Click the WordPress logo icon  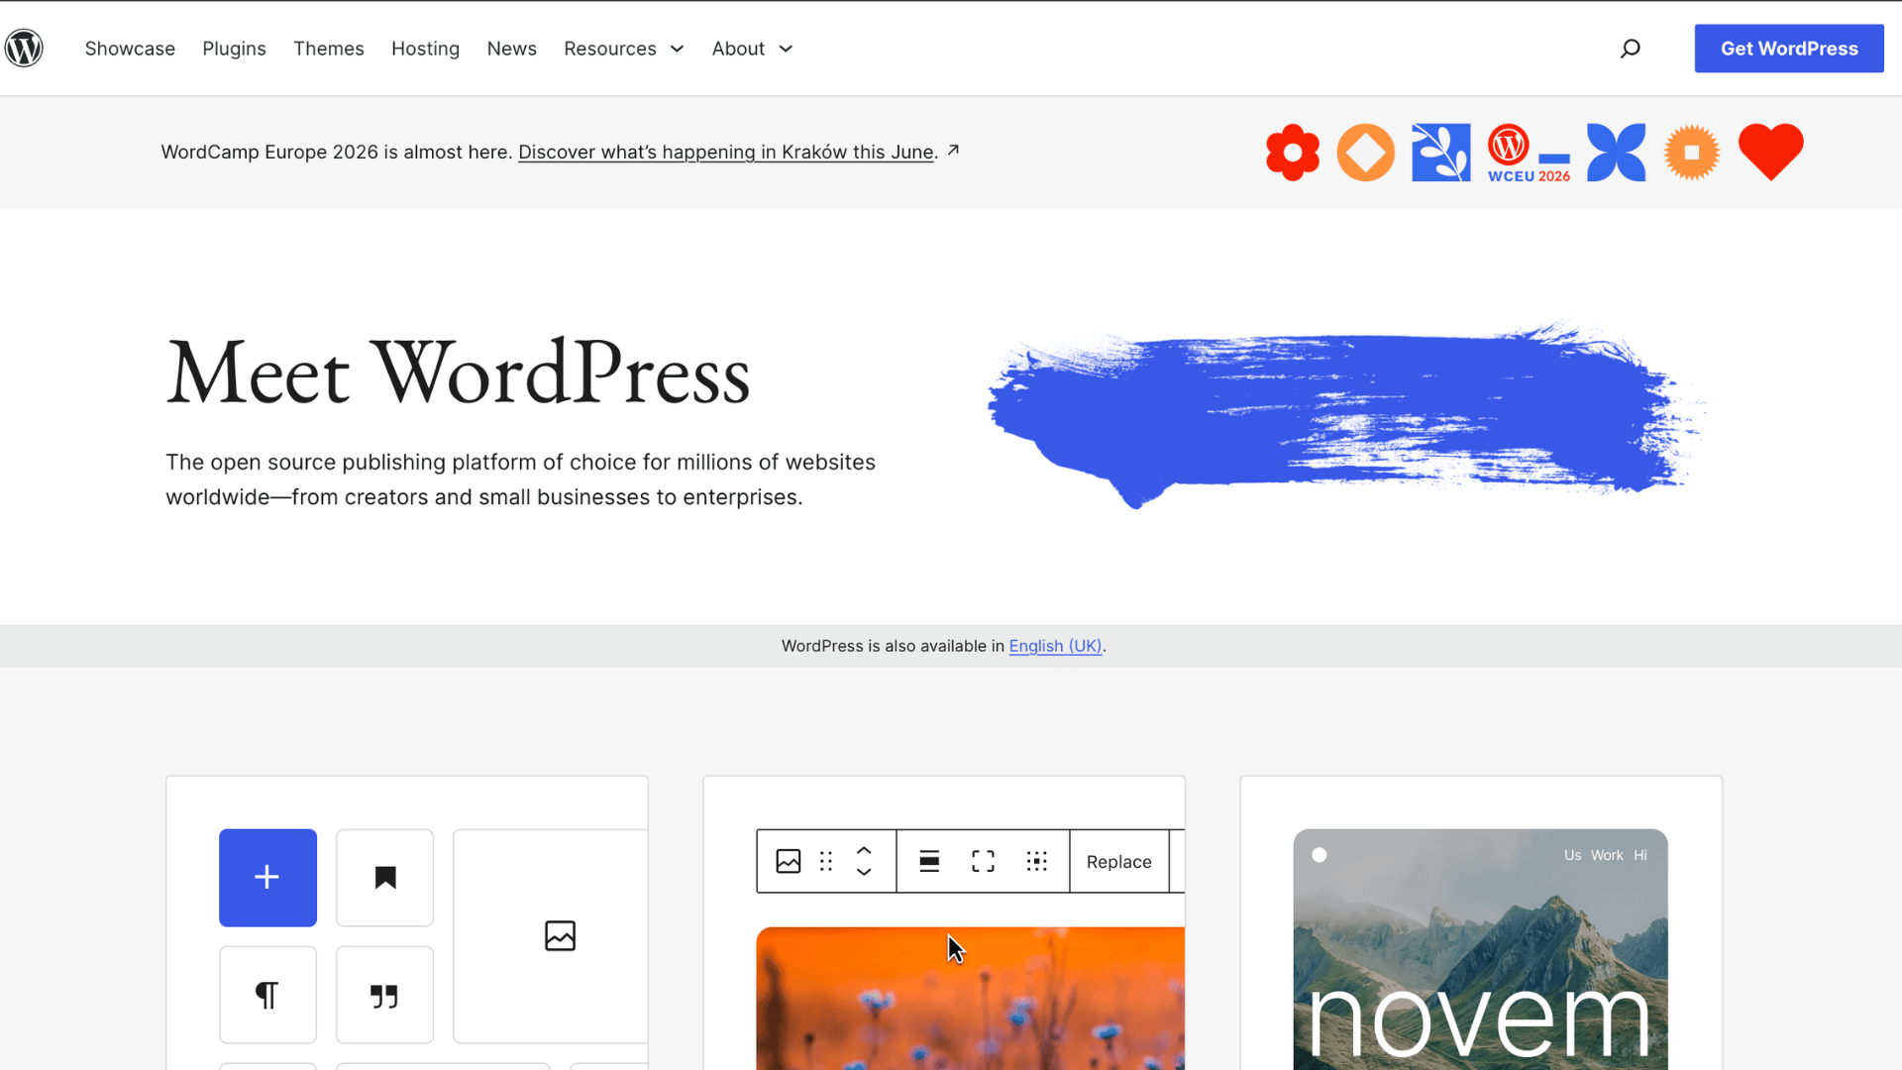tap(24, 48)
